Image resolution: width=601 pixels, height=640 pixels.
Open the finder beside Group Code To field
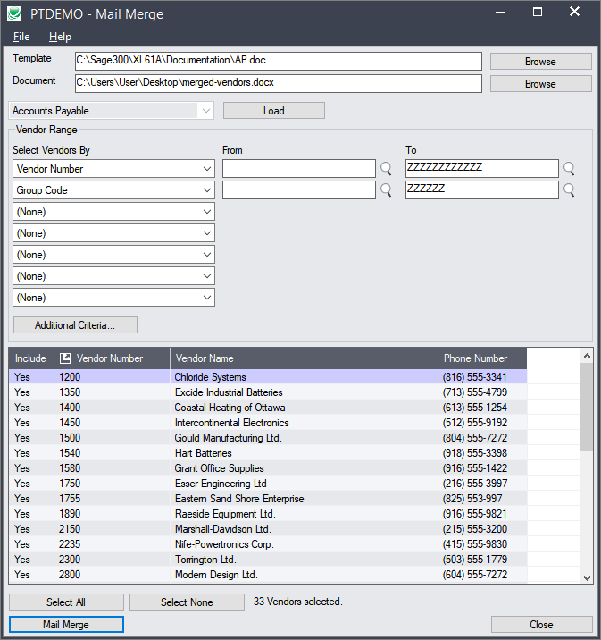569,190
